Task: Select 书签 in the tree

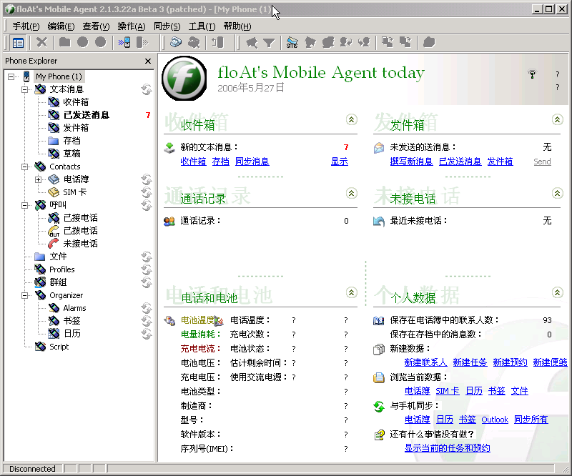Action: [71, 321]
